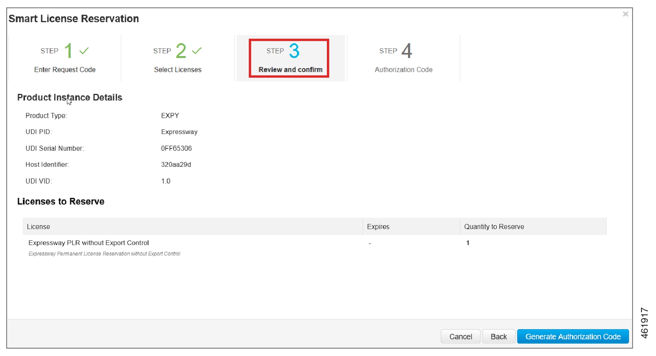Click the italic license description text

(x=104, y=254)
